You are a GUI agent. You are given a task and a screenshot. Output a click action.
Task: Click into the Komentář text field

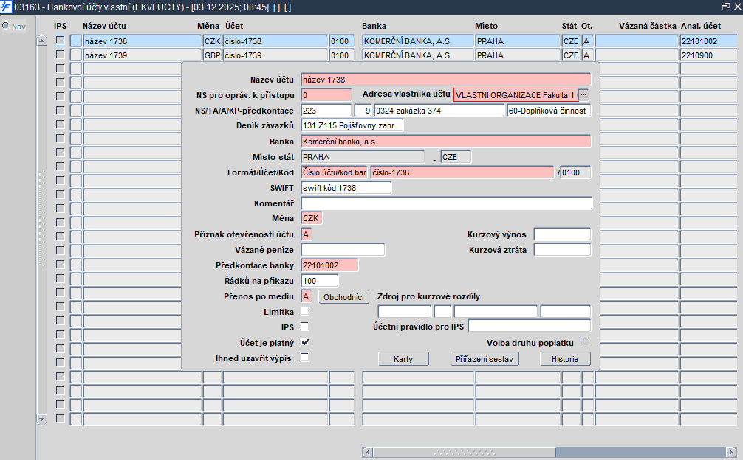pos(446,203)
